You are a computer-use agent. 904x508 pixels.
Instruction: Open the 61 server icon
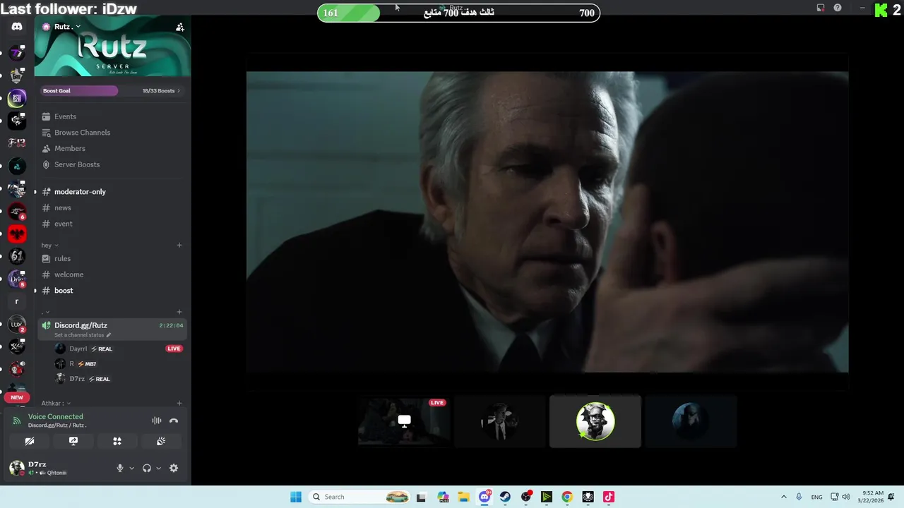17,256
